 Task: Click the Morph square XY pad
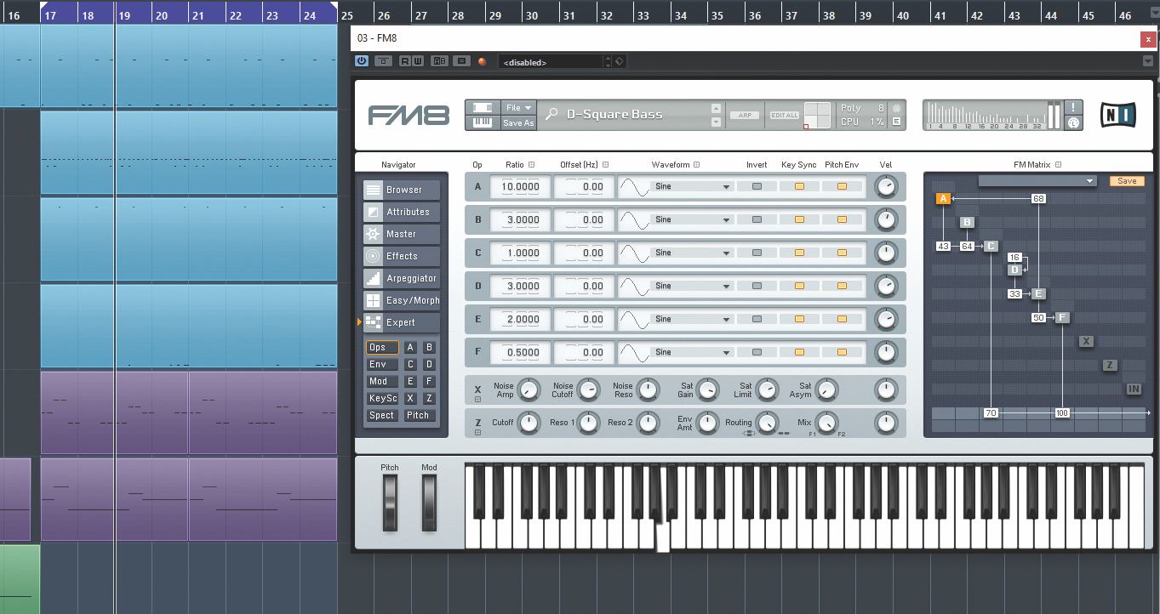point(818,115)
